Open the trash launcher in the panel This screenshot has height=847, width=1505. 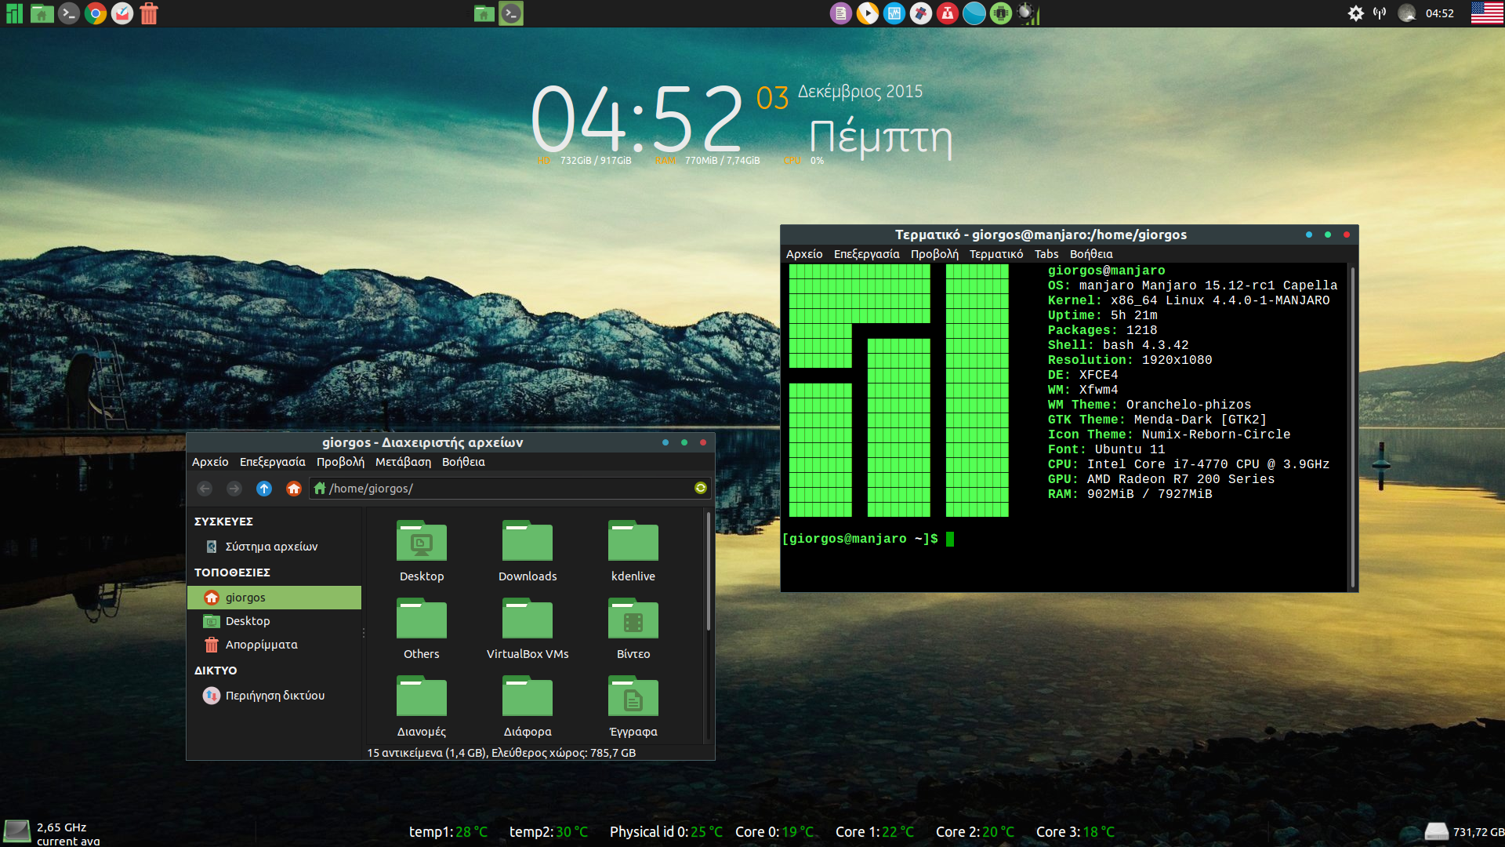[149, 13]
